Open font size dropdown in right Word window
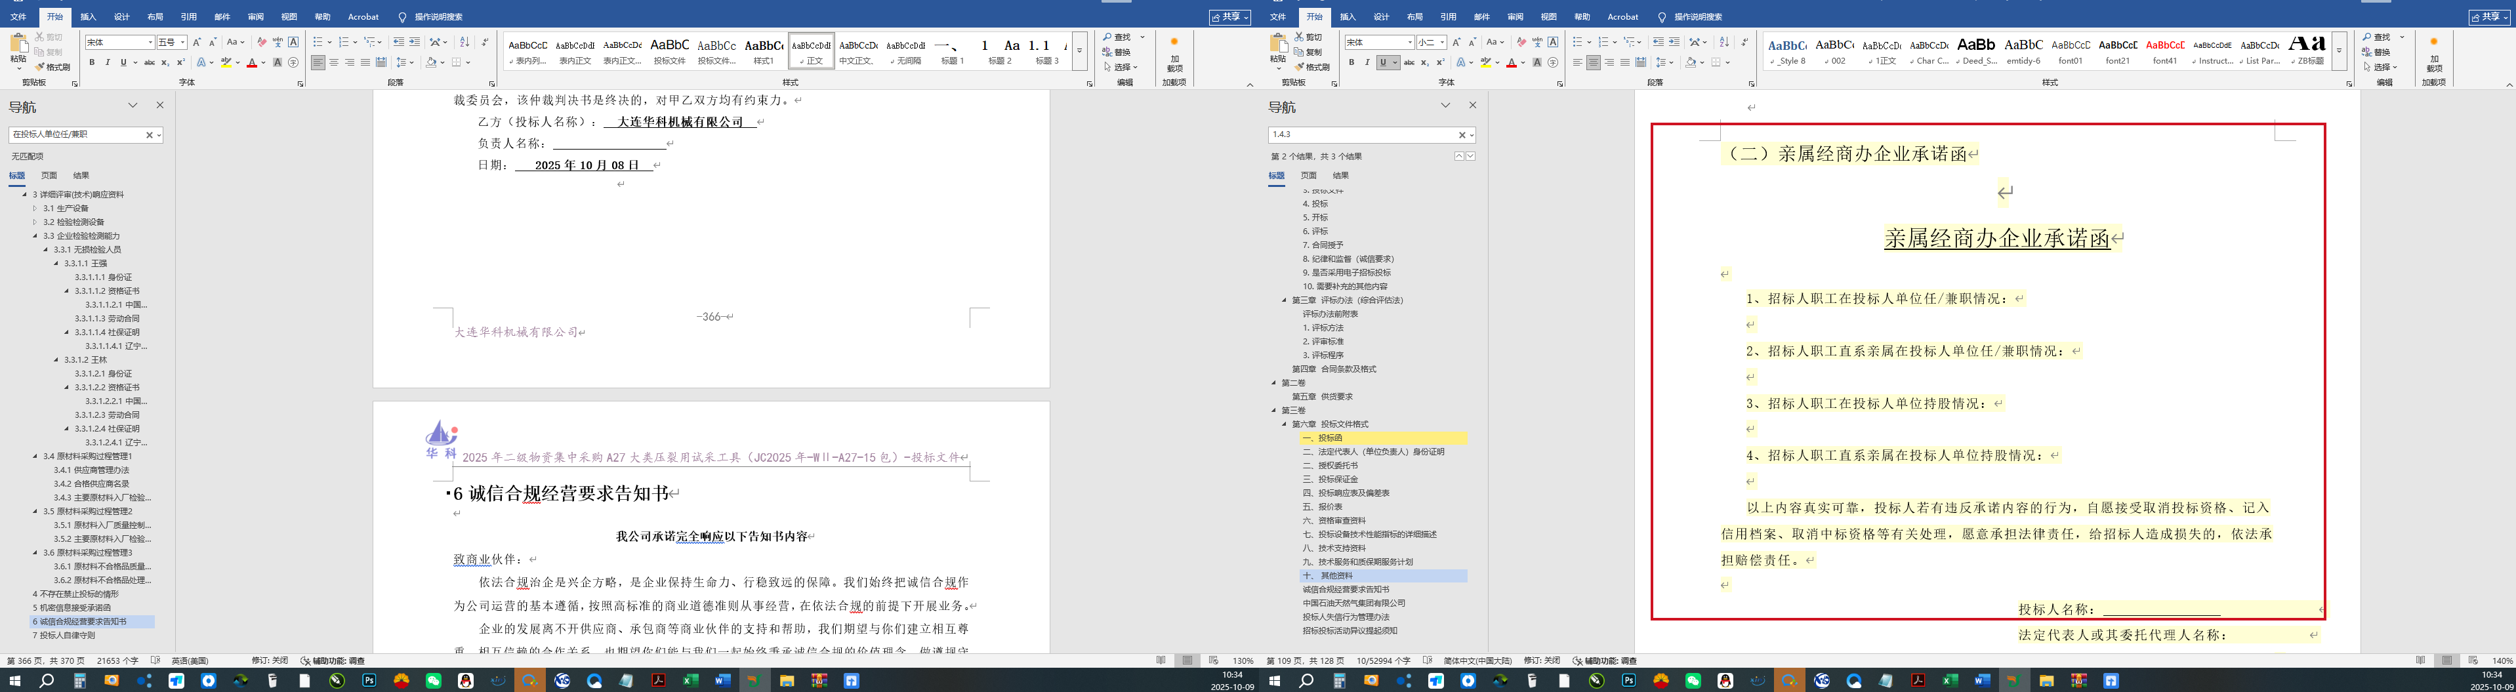Image resolution: width=2516 pixels, height=692 pixels. tap(1443, 42)
